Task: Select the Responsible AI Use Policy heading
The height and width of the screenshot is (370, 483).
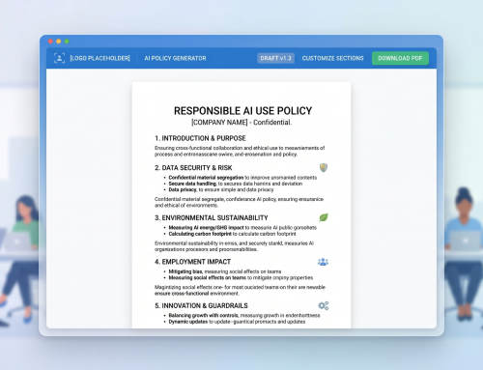Action: click(x=242, y=111)
